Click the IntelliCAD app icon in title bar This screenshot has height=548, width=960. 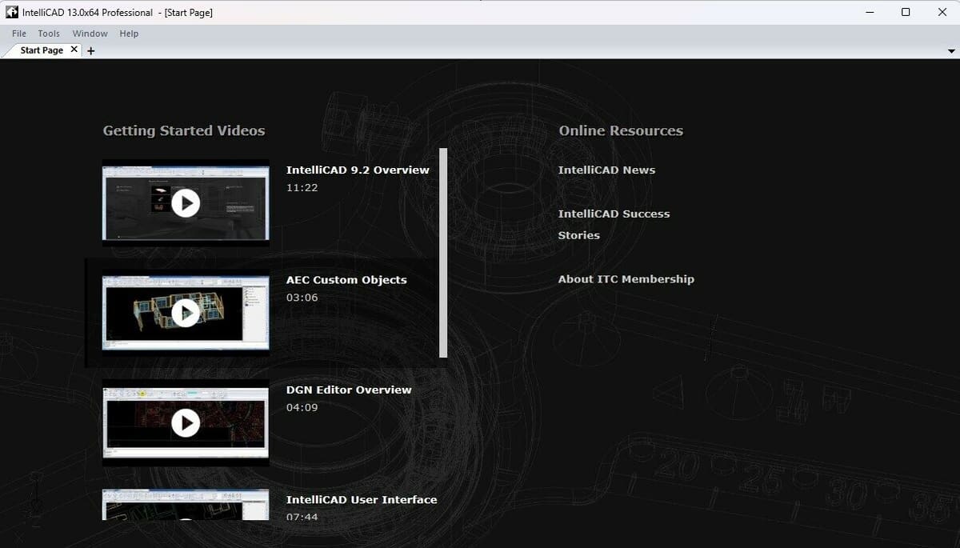click(x=11, y=12)
